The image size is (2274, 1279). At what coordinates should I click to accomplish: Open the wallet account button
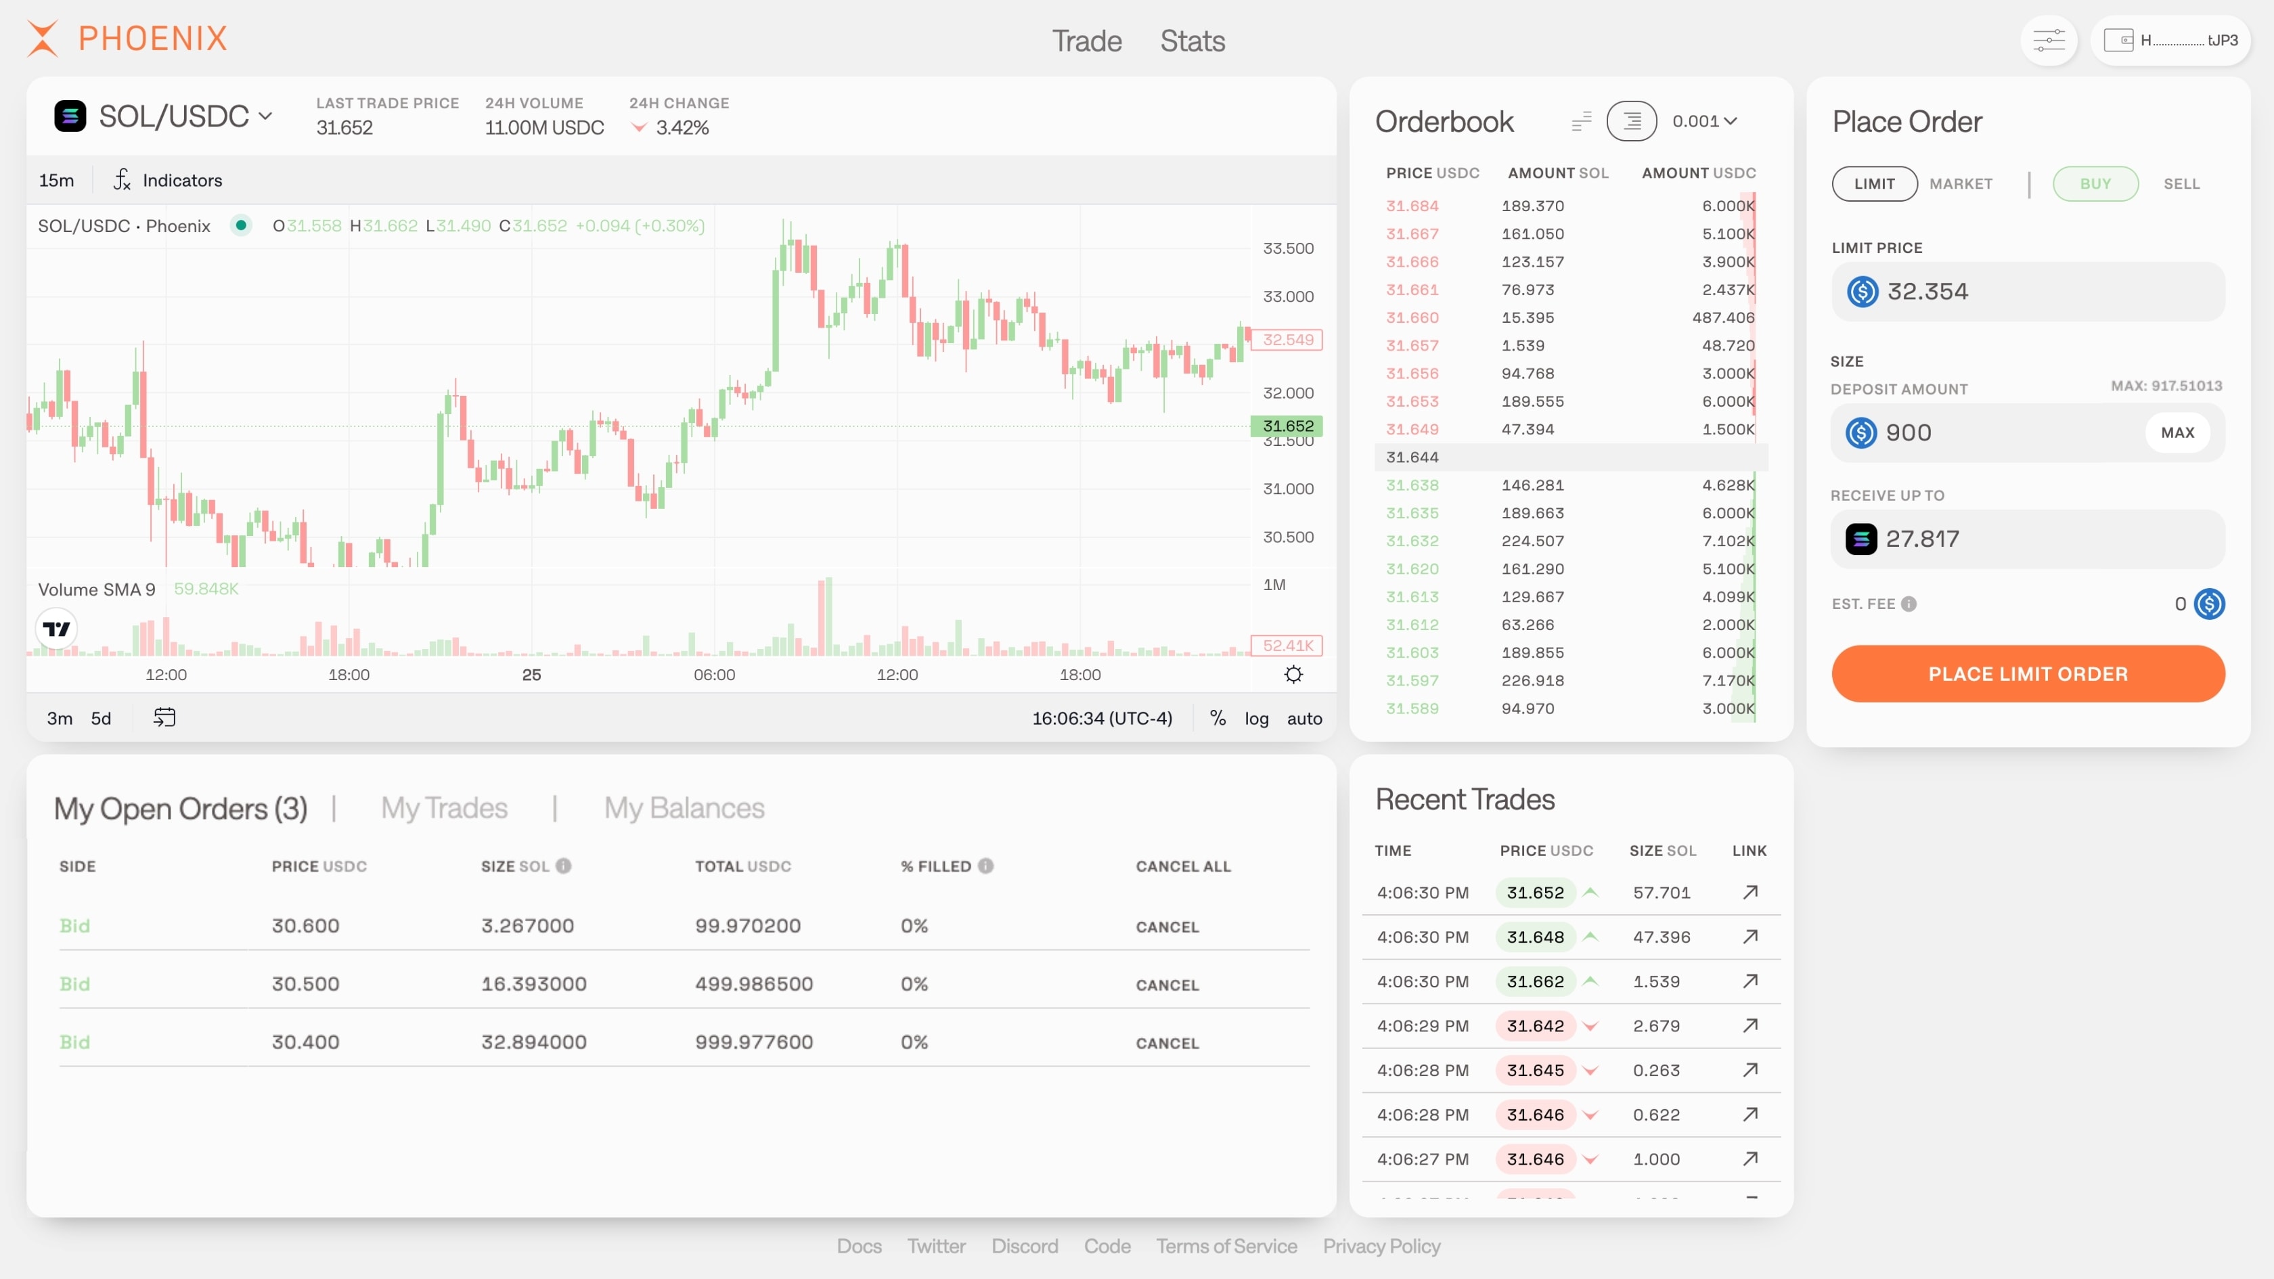[2170, 41]
